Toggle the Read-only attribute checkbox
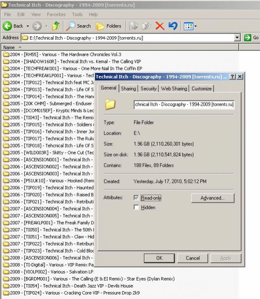This screenshot has width=260, height=299. click(x=136, y=198)
